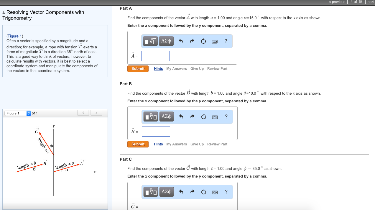375x210 pixels.
Task: Click the keyboard icon in Part C editor
Action: point(215,191)
